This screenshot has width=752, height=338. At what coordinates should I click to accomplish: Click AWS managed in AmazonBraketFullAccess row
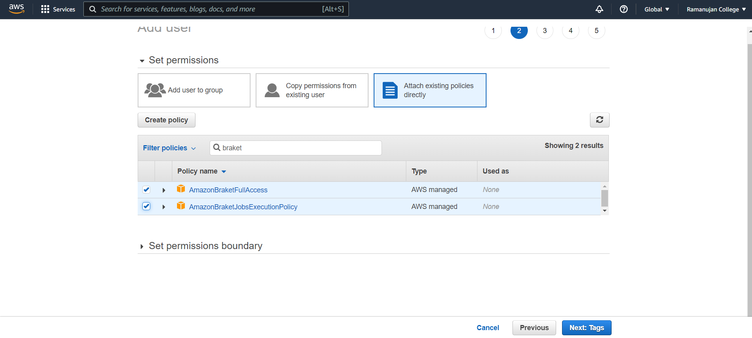434,190
